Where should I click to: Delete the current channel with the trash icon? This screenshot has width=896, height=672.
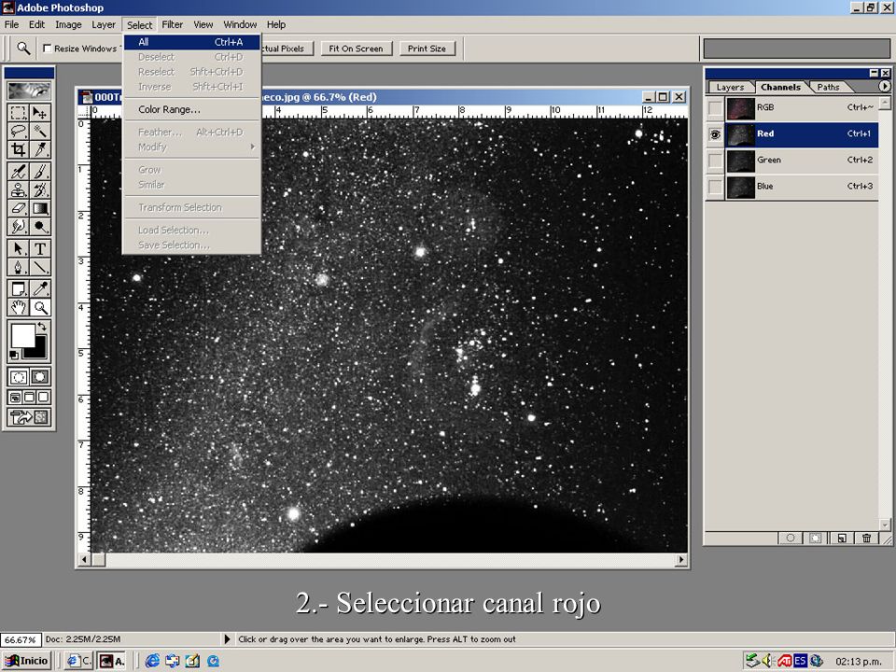tap(867, 538)
